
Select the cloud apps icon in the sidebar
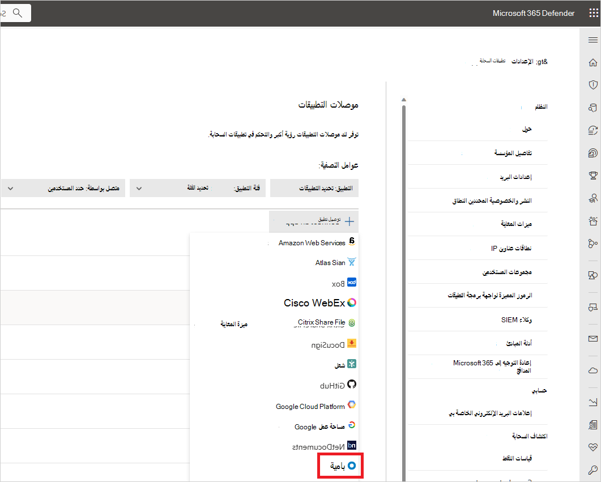[593, 370]
